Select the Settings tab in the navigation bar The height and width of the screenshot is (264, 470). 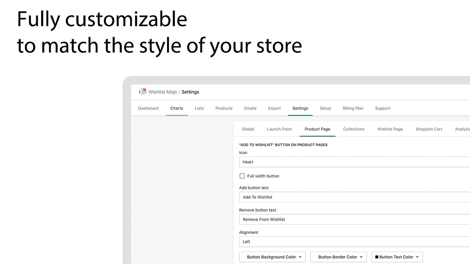(x=300, y=108)
